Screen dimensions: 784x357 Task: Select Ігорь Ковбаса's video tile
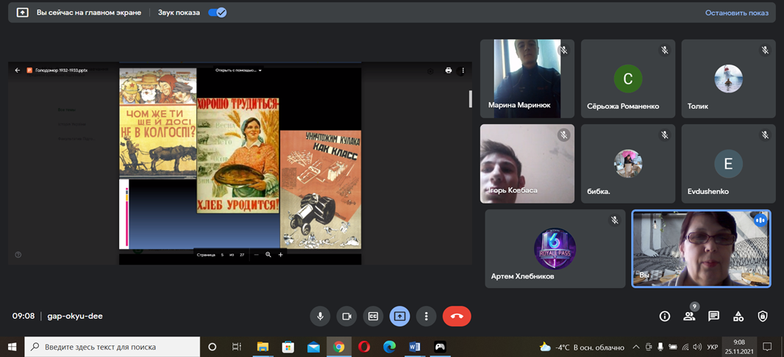point(527,164)
